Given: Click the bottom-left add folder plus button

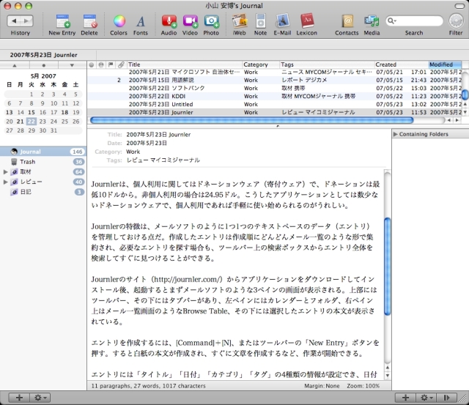Looking at the screenshot, I should click(19, 398).
